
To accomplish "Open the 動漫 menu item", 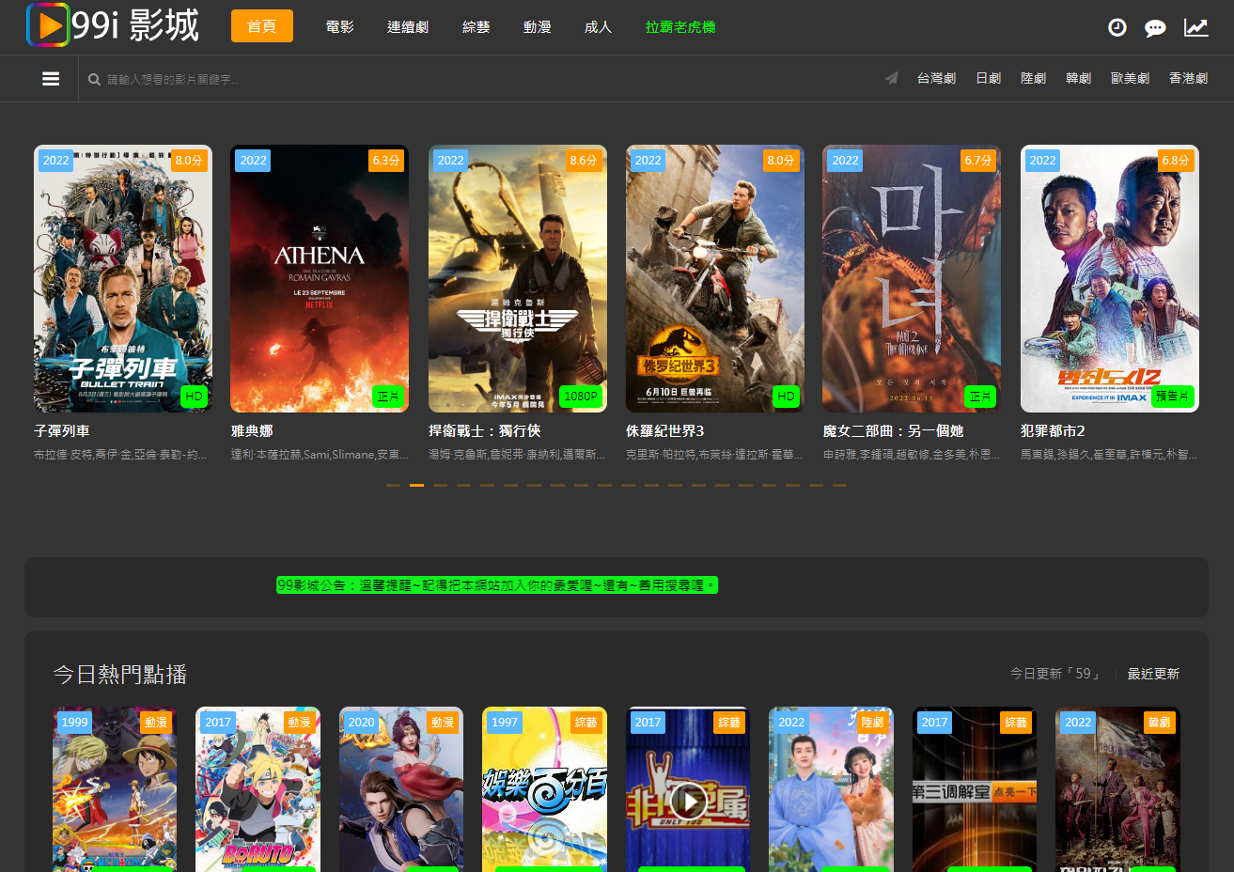I will click(538, 27).
